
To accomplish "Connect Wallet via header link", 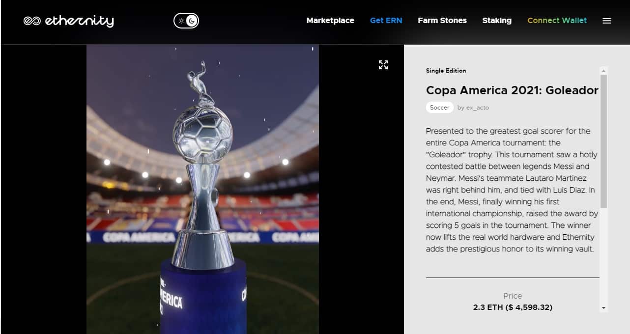I will tap(557, 21).
